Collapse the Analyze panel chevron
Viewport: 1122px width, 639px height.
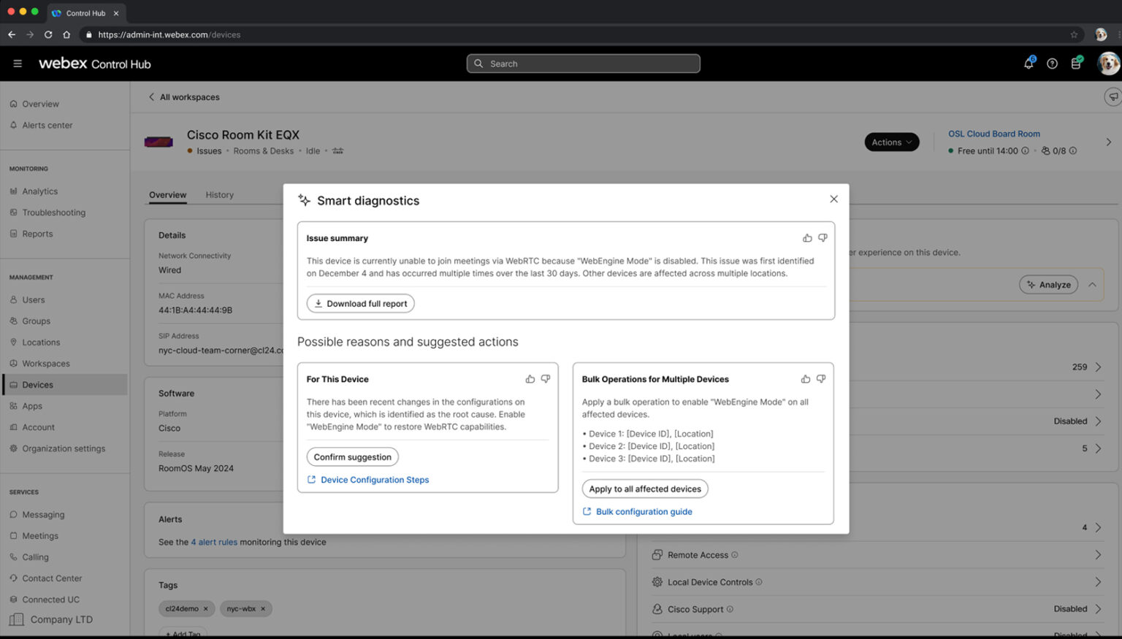point(1093,284)
